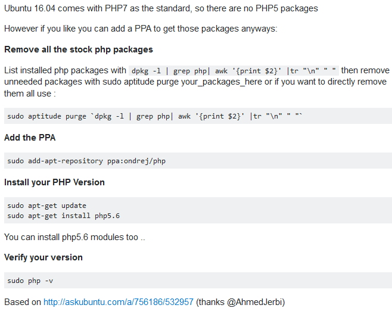The height and width of the screenshot is (311, 392).
Task: Click the You can install php5.6 modules text
Action: click(71, 237)
